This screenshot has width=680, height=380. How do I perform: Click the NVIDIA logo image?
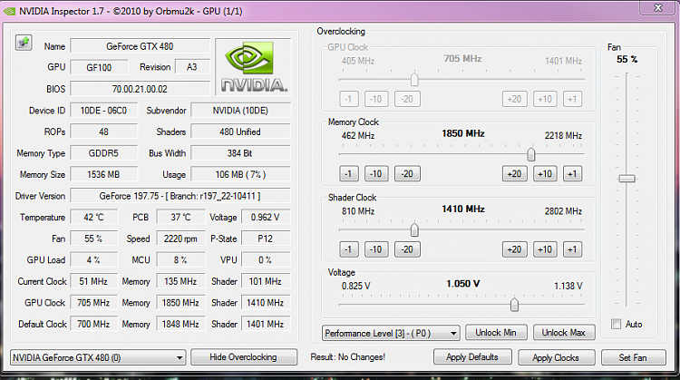[253, 67]
